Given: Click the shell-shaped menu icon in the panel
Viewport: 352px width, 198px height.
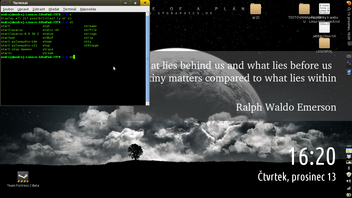Looking at the screenshot, I should coord(349,3).
